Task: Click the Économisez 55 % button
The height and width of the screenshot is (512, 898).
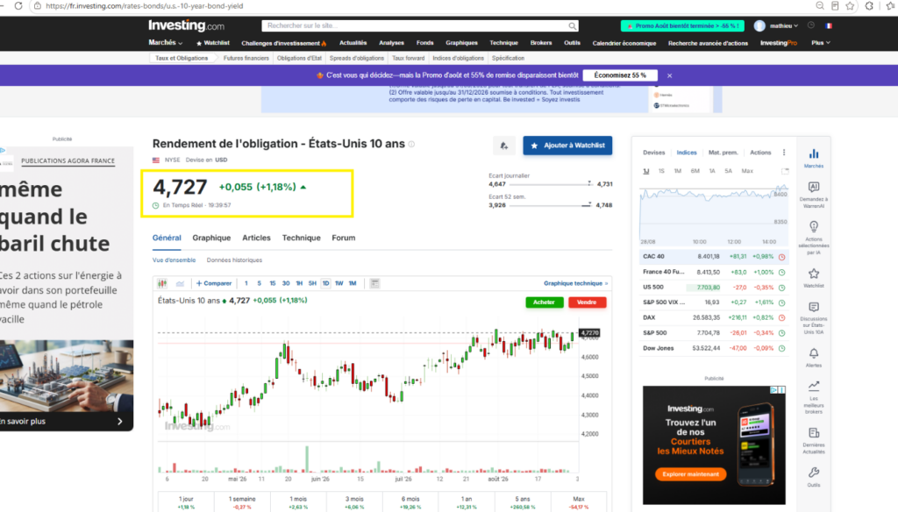Action: tap(620, 75)
